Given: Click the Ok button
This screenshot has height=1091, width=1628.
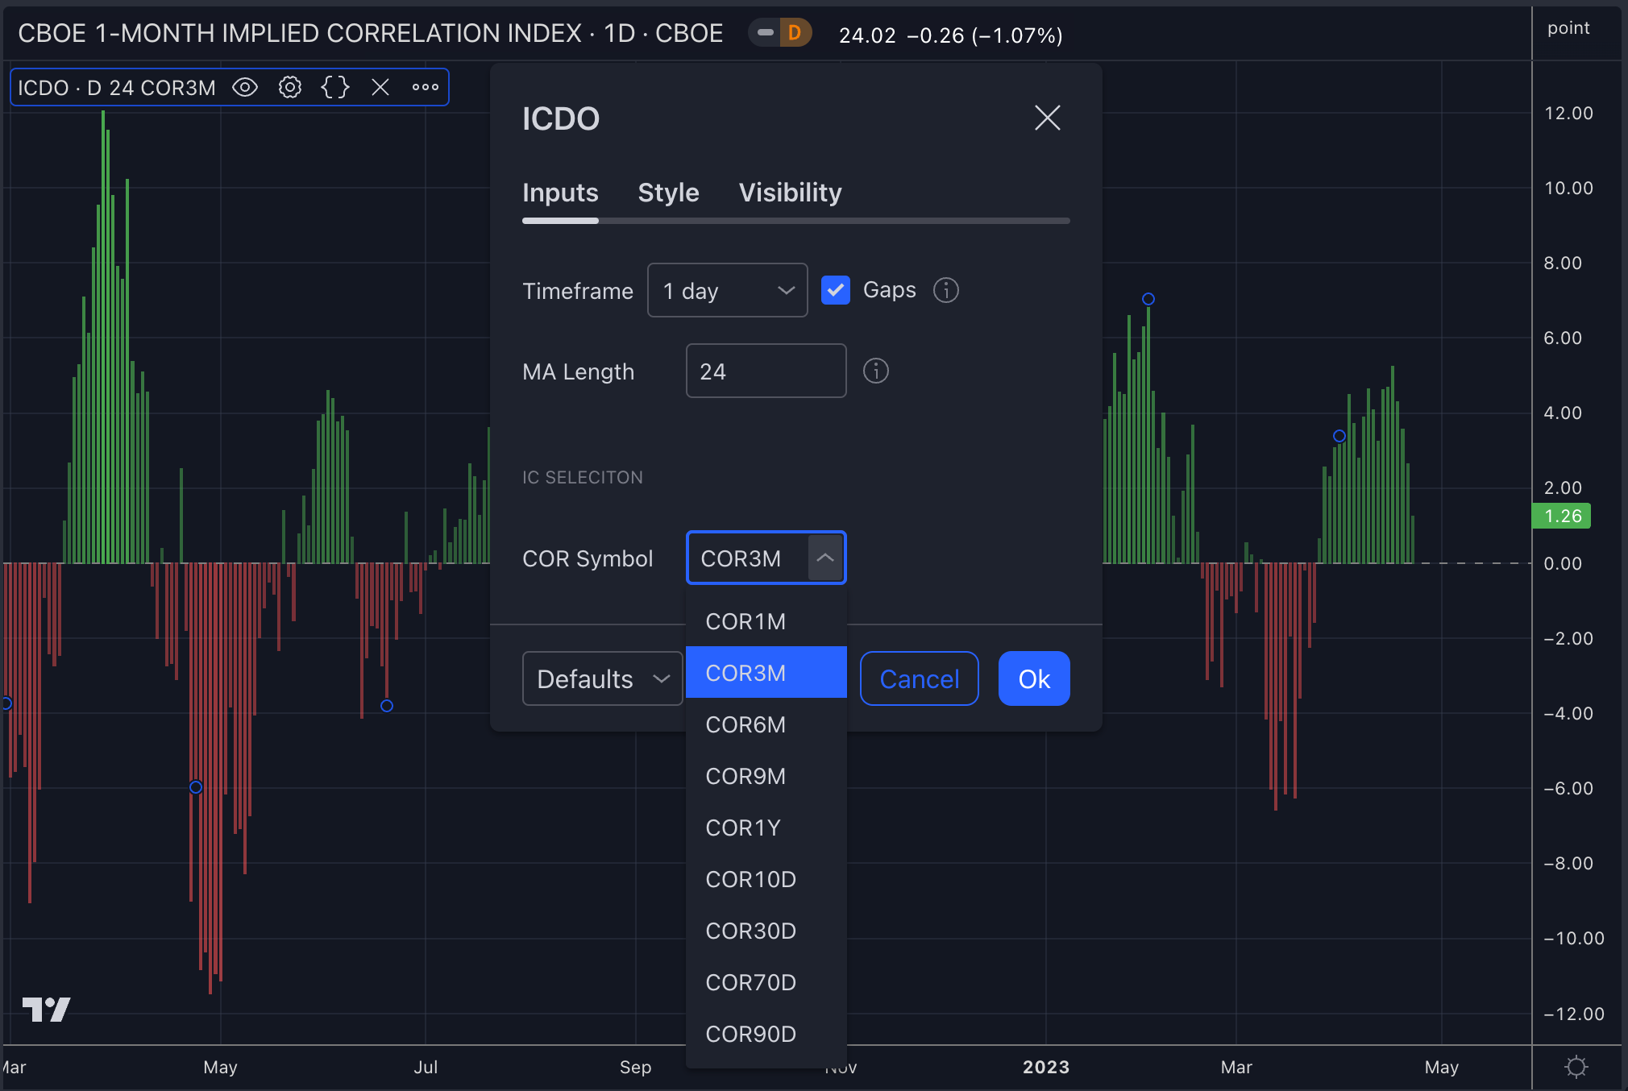Looking at the screenshot, I should pos(1033,678).
